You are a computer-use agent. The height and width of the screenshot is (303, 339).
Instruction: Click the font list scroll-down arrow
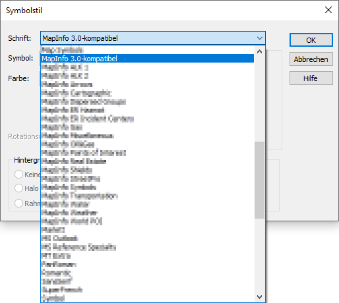click(x=260, y=297)
